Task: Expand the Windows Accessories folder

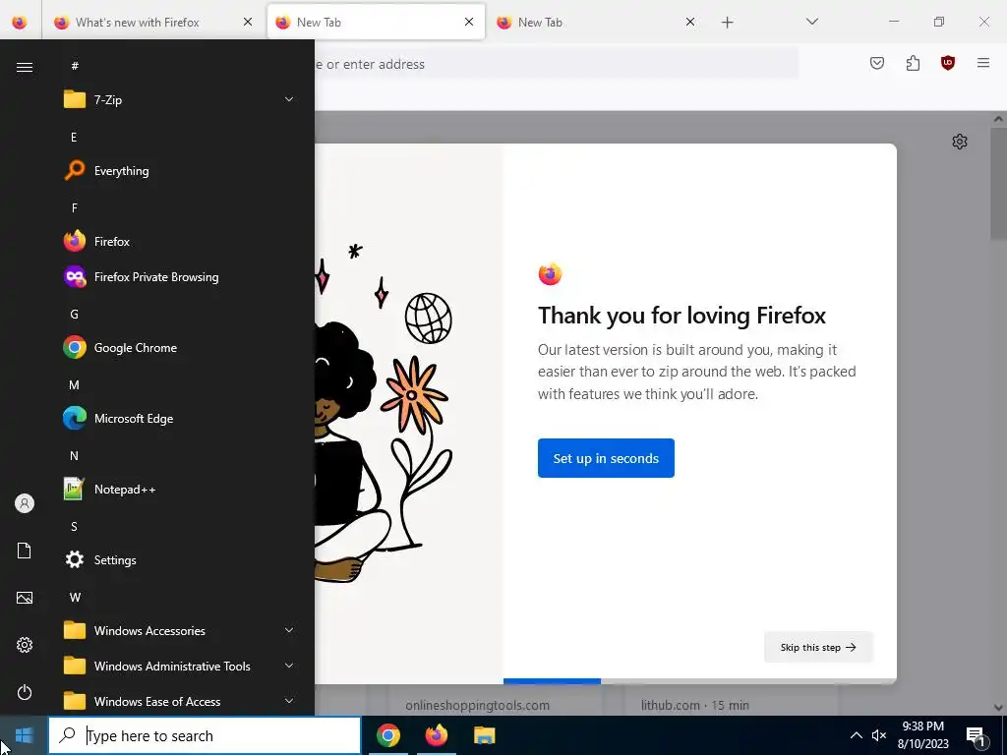Action: tap(180, 631)
